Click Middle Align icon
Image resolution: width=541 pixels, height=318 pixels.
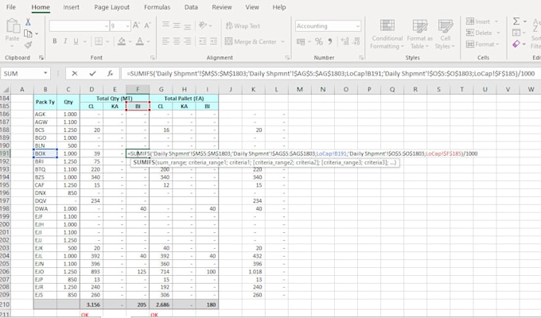click(x=177, y=25)
